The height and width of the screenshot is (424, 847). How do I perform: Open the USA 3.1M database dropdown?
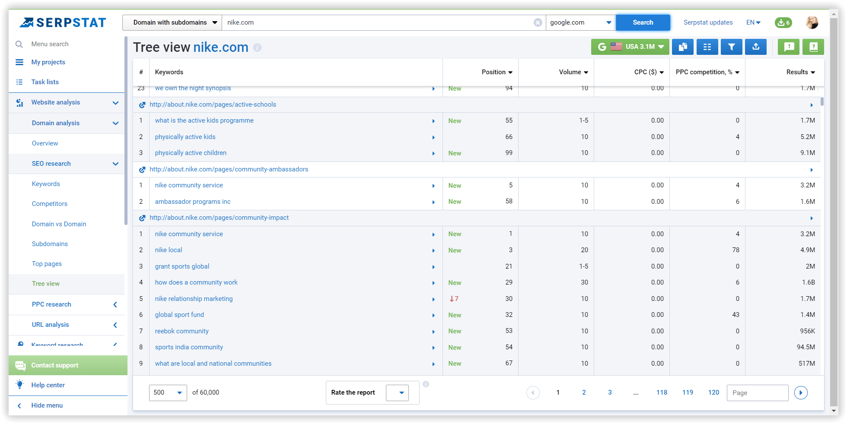click(x=630, y=47)
